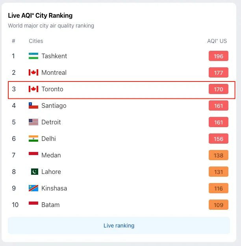Click the orange 138 AQI badge

pos(219,155)
